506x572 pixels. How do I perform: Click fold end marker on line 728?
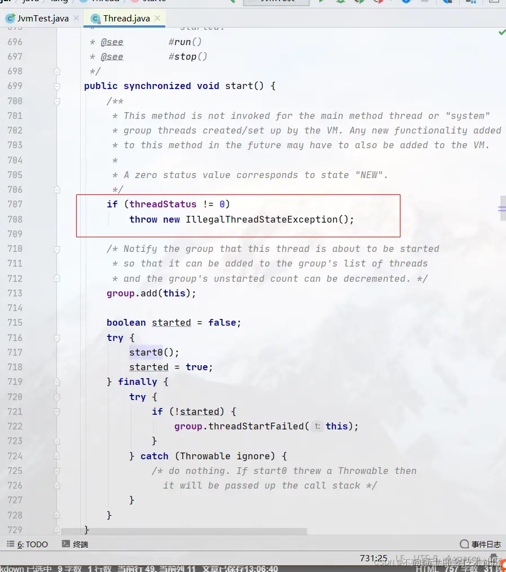[57, 515]
